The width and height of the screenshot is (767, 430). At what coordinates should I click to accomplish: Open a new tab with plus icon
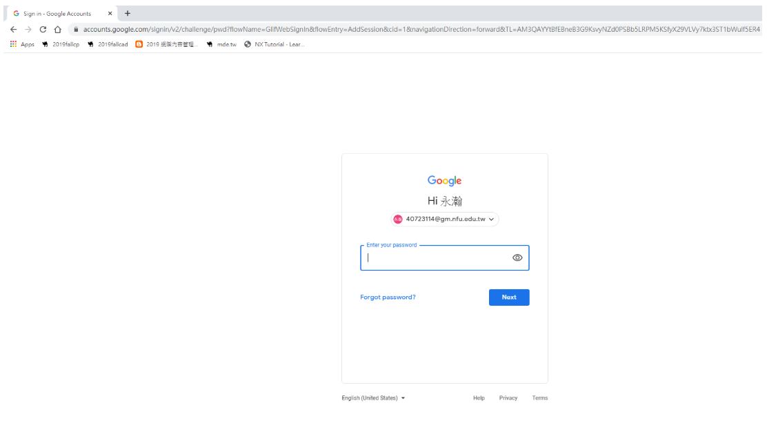(x=128, y=13)
